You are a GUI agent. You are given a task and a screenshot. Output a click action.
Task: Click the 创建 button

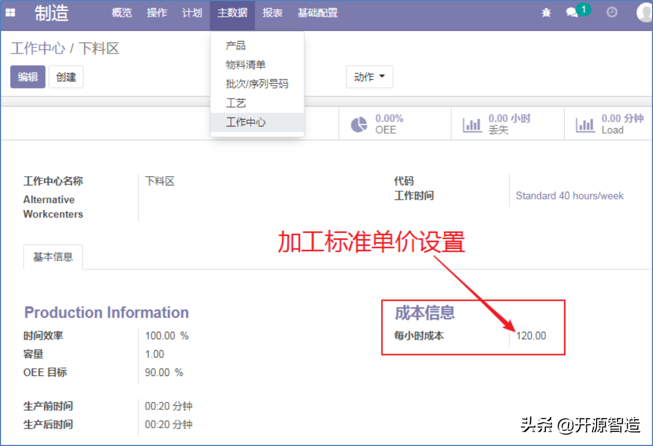click(x=66, y=77)
